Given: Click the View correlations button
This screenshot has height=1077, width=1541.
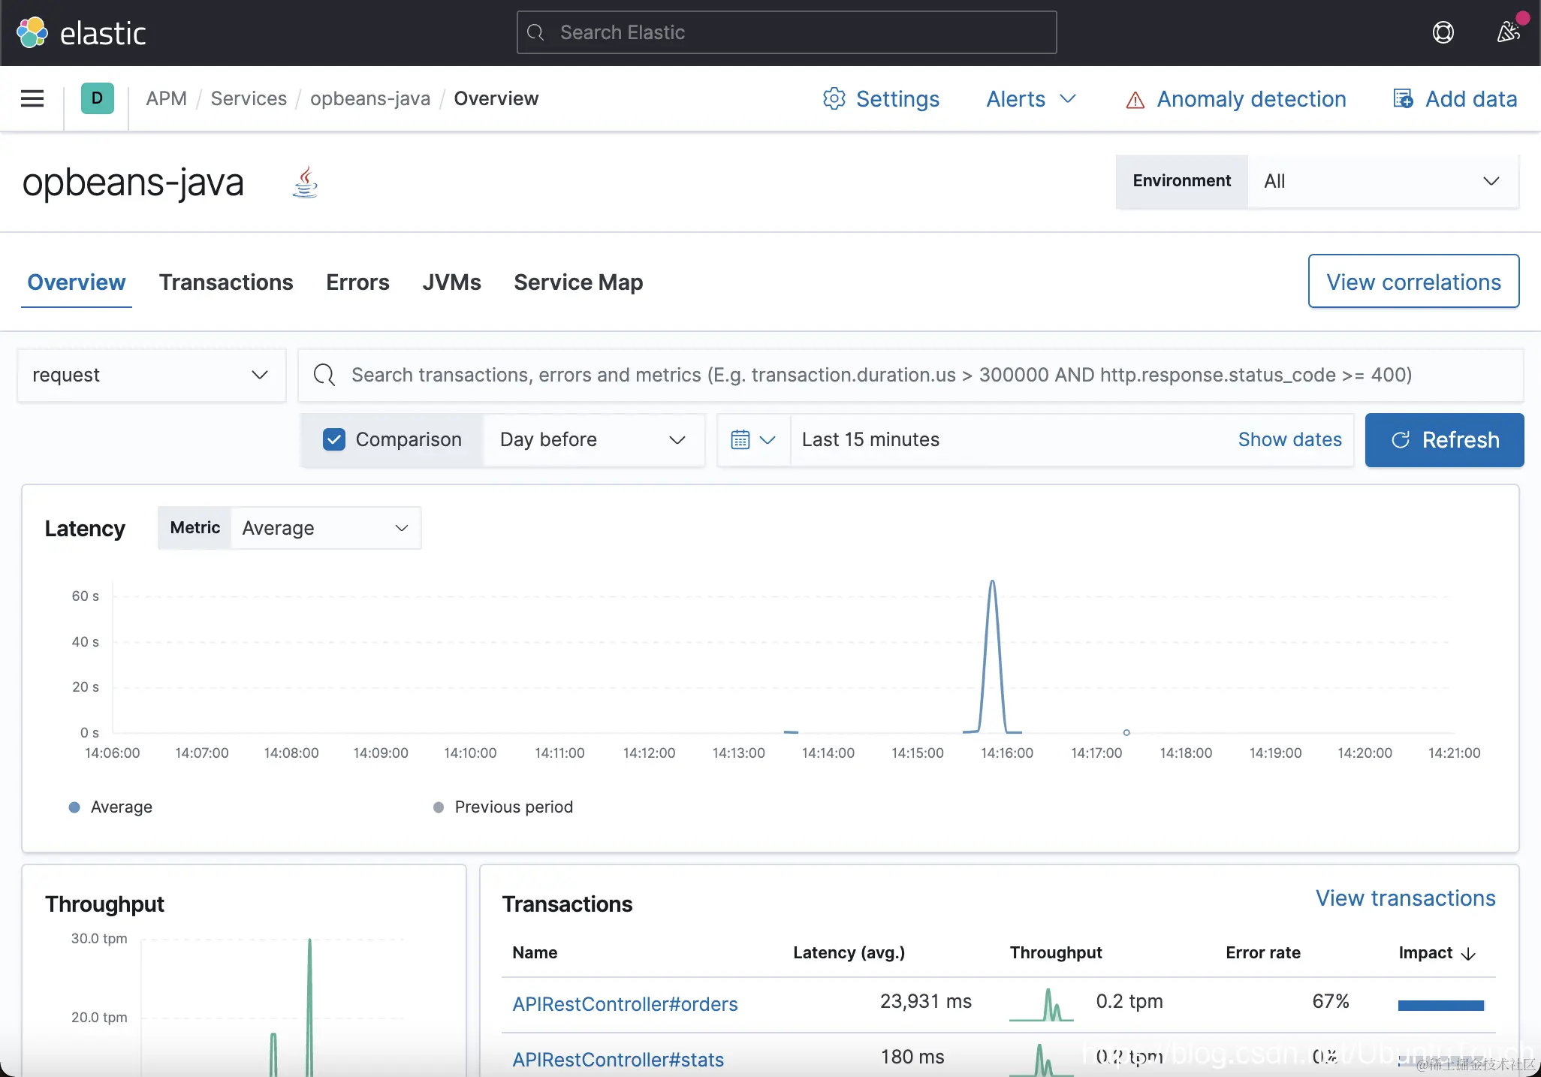Looking at the screenshot, I should click(x=1413, y=282).
